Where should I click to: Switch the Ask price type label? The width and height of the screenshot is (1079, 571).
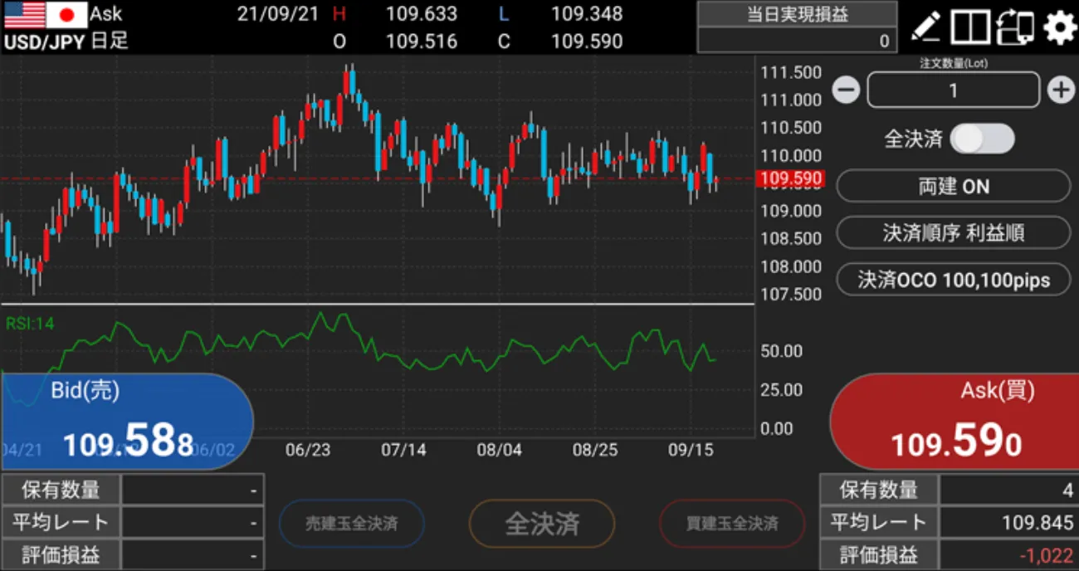105,14
